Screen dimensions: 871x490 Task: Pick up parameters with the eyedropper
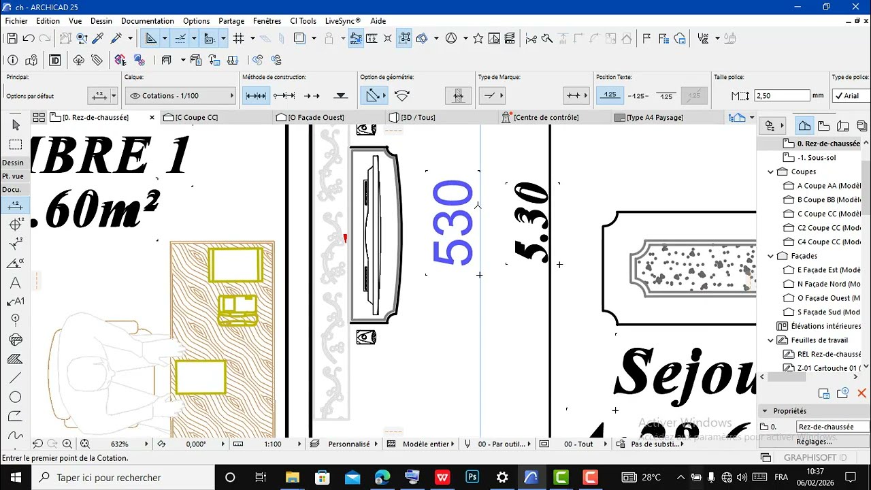(98, 38)
